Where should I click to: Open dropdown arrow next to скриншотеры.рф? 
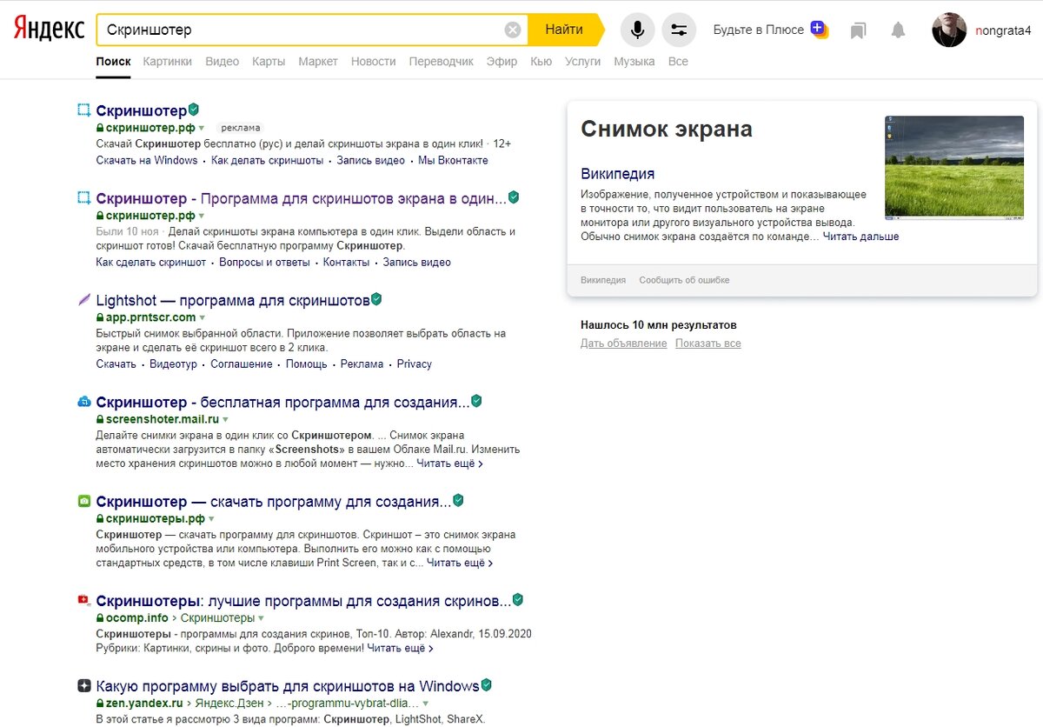[211, 519]
